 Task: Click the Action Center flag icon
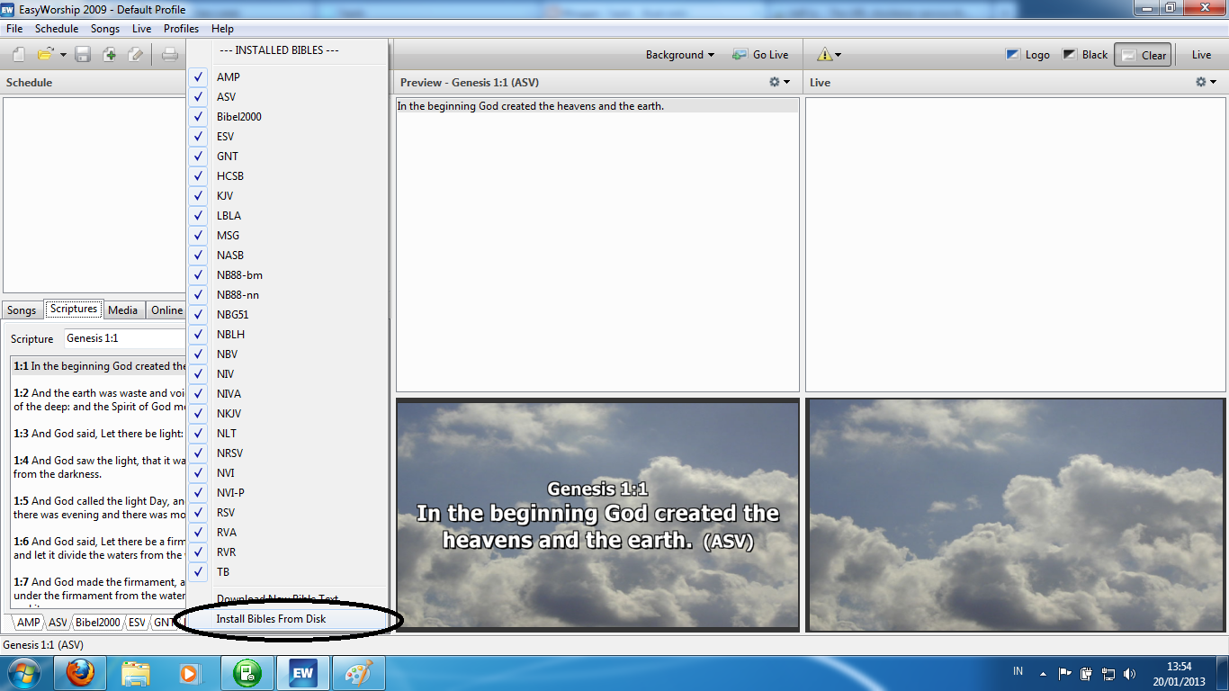point(1064,673)
